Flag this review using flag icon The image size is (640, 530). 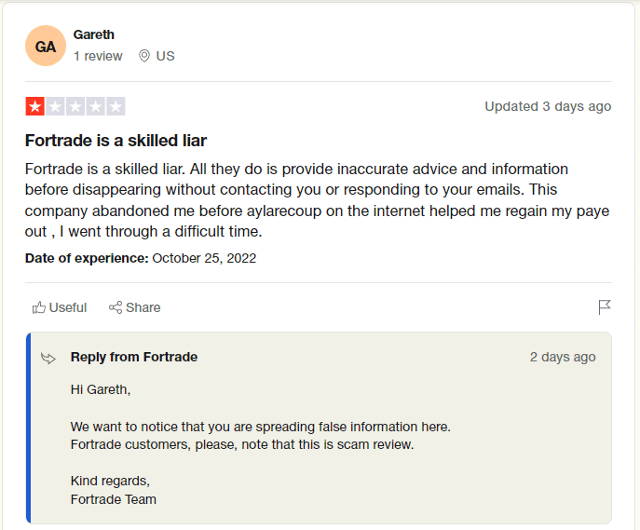point(604,307)
